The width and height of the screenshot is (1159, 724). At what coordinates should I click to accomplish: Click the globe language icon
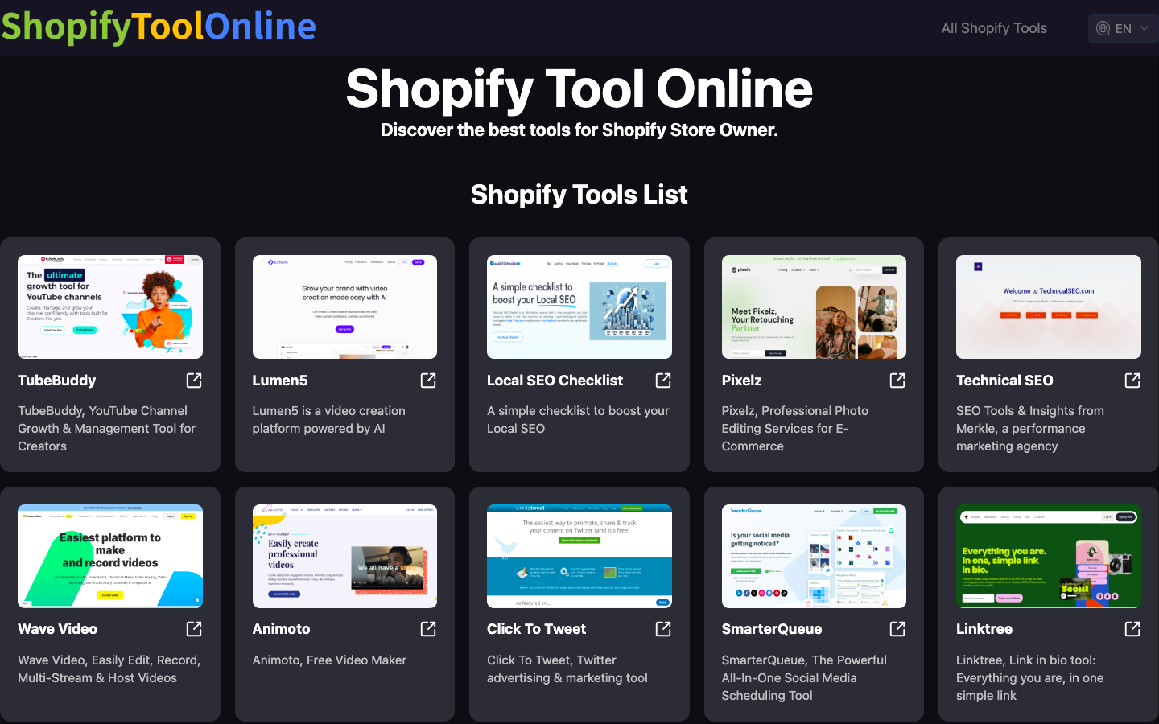(x=1103, y=28)
